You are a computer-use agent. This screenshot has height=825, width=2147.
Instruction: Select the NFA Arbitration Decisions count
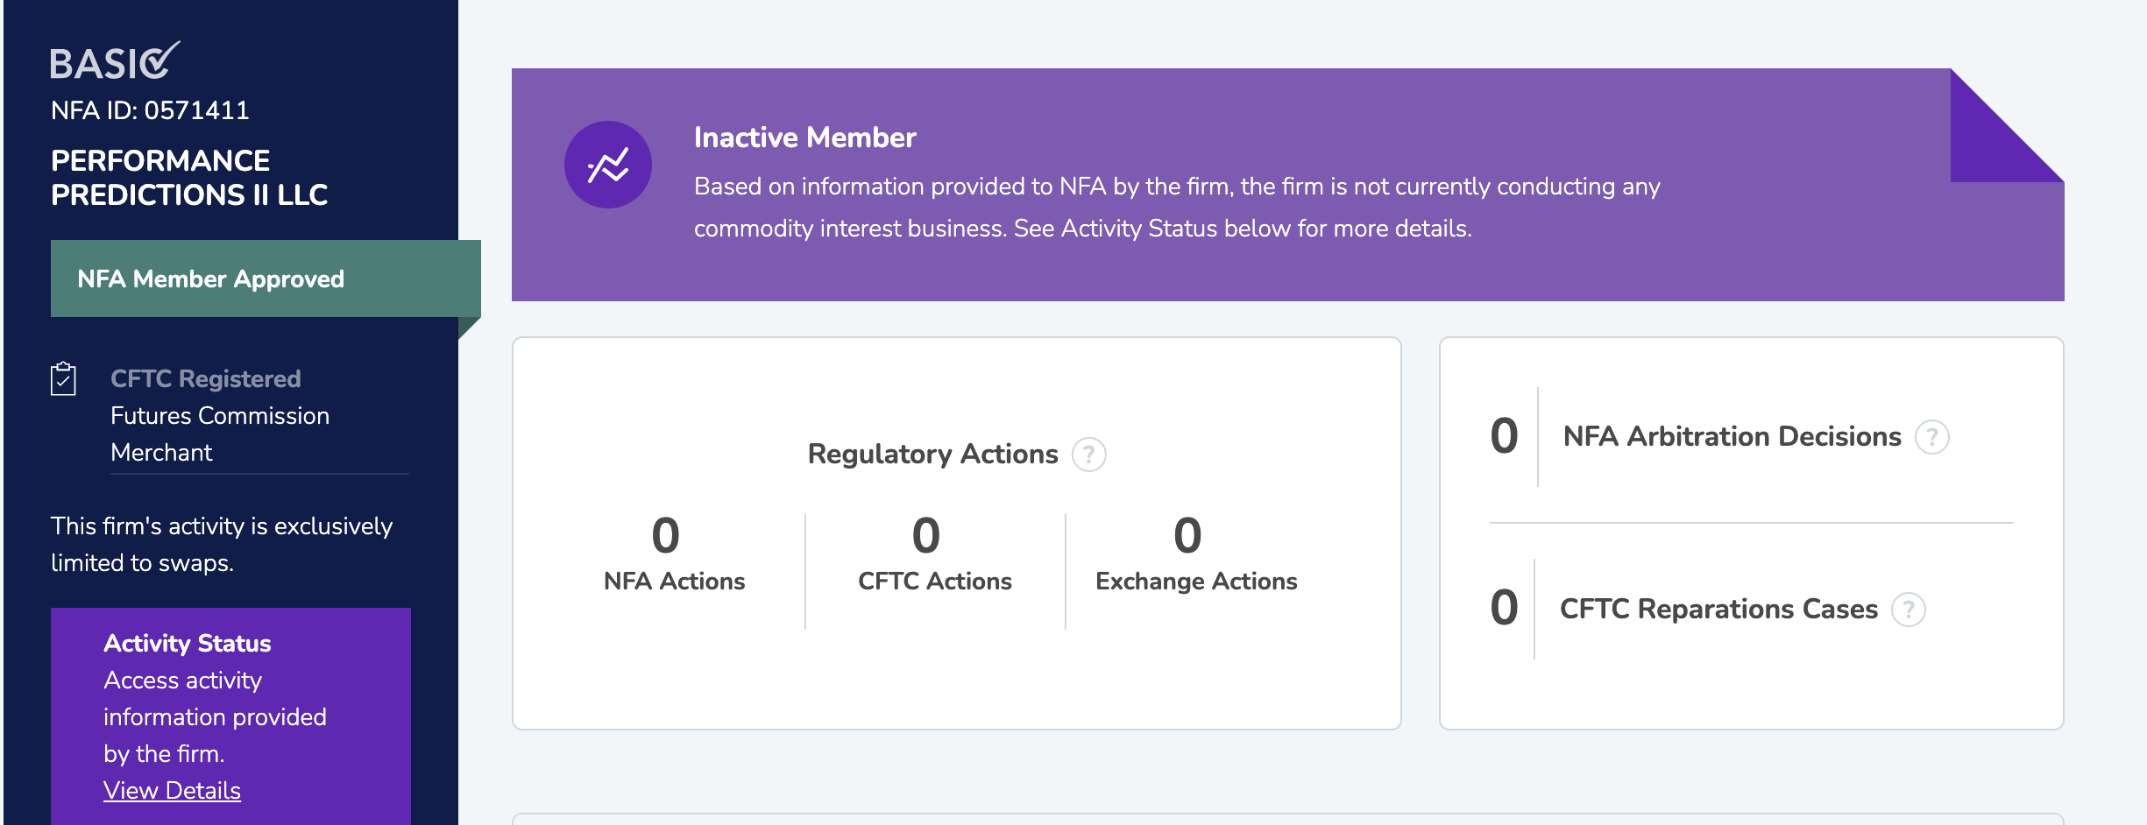tap(1505, 436)
